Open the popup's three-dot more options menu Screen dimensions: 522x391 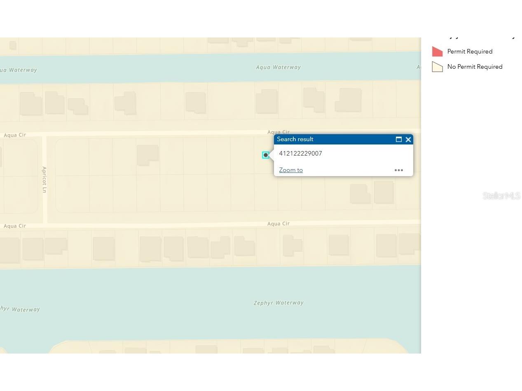(x=398, y=170)
